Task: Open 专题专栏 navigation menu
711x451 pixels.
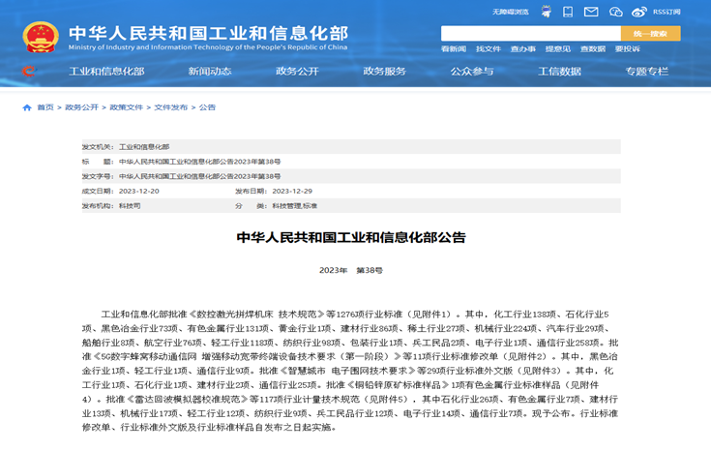Action: (647, 72)
